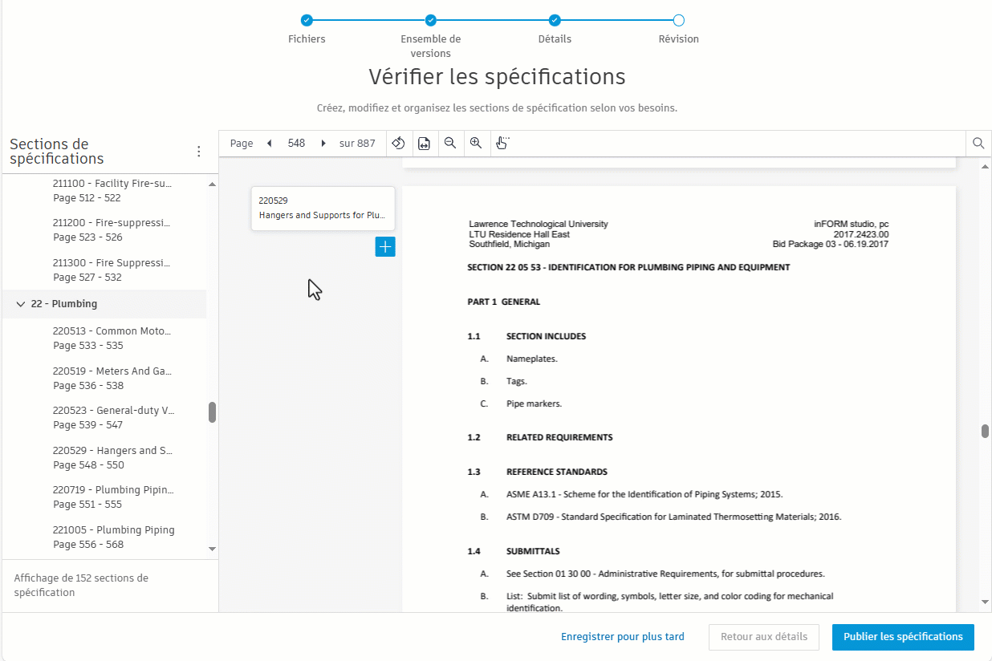The width and height of the screenshot is (992, 661).
Task: Click sections list scrollbar thumb
Action: click(213, 412)
